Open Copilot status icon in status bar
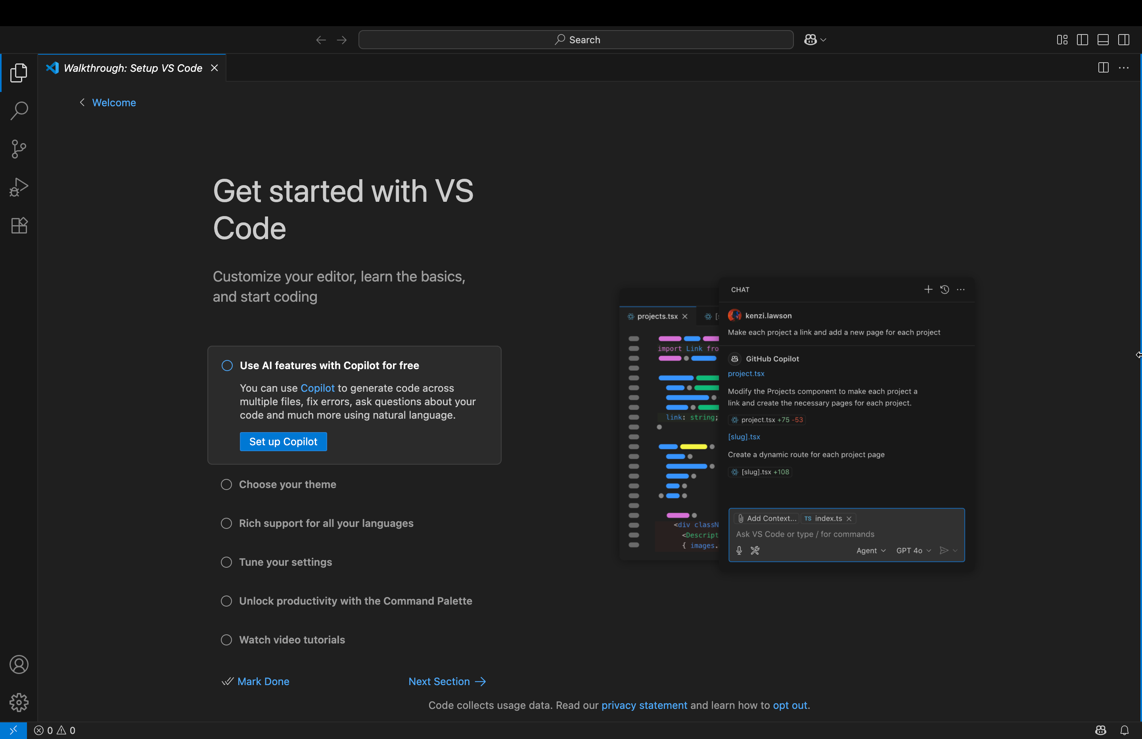This screenshot has height=739, width=1142. coord(1100,730)
